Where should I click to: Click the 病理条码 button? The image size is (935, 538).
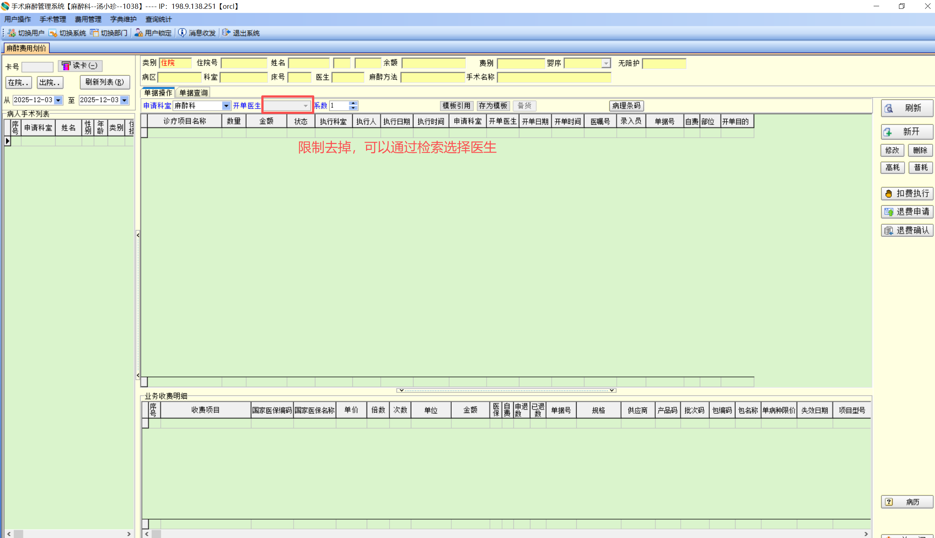click(x=626, y=106)
